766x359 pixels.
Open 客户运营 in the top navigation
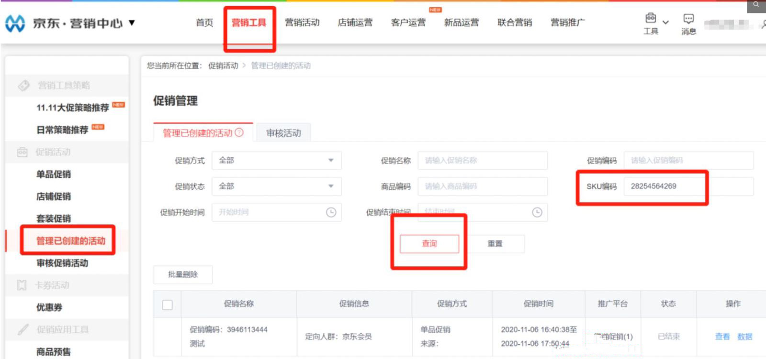tap(408, 22)
